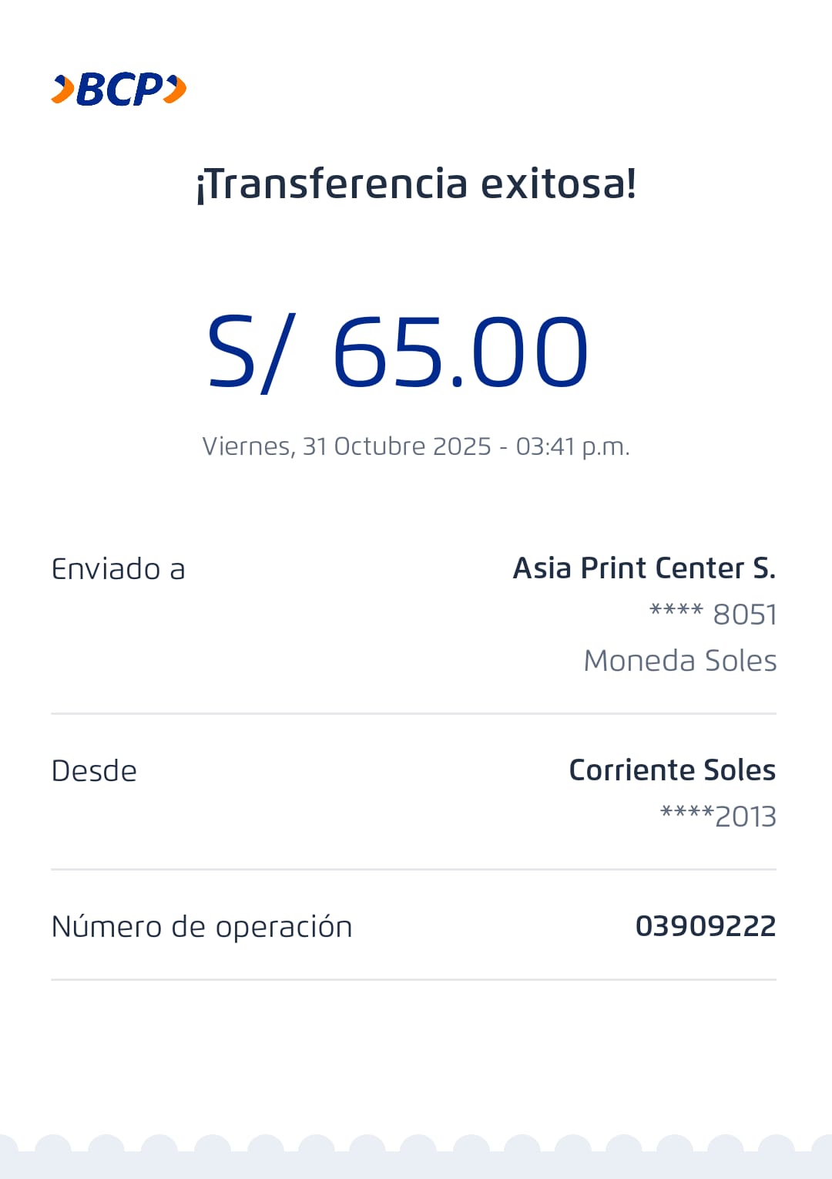
Task: Click the S/ currency symbol
Action: coord(249,352)
